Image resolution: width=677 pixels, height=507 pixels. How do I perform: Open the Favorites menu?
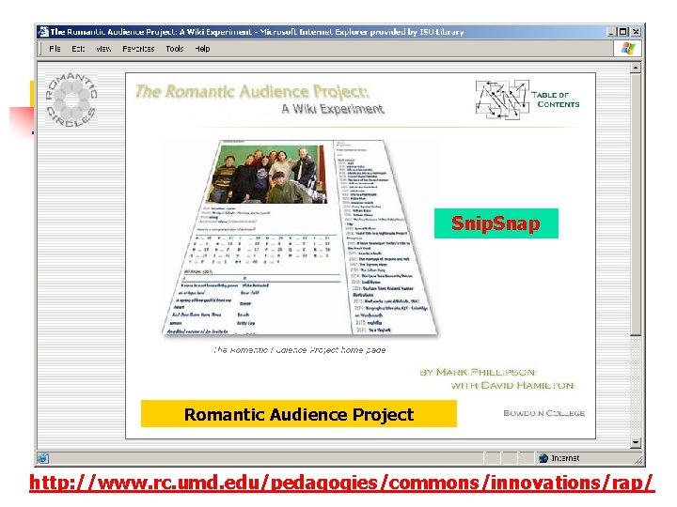pyautogui.click(x=138, y=49)
